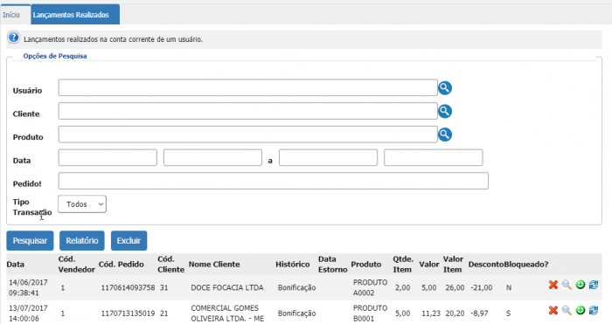
Task: Switch to the Início tab
Action: [x=11, y=15]
